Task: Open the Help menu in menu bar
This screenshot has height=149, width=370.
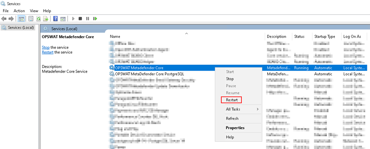Action: [47, 11]
